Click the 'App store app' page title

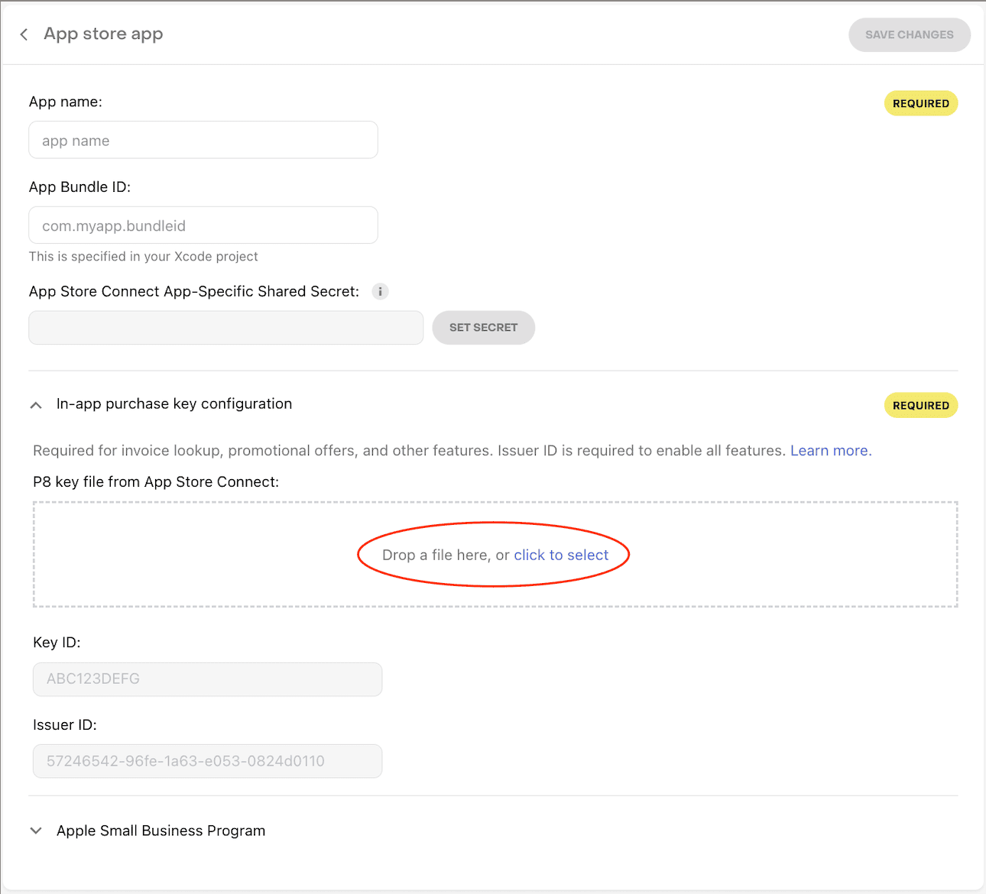click(103, 34)
